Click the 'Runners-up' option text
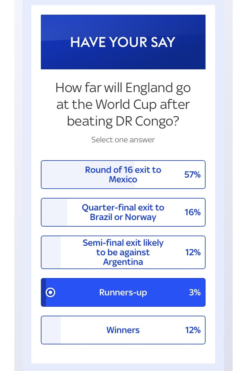247x371 pixels. point(123,292)
